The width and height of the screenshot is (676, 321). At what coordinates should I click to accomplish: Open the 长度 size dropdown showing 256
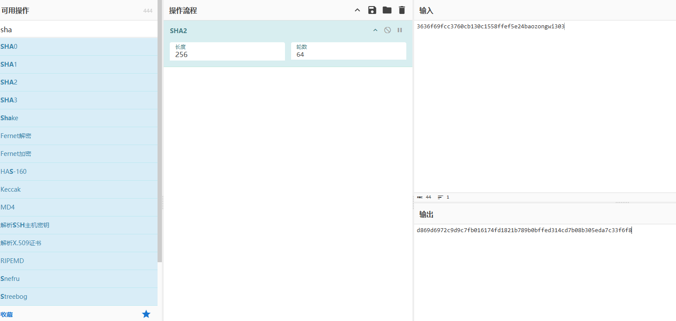coord(227,51)
